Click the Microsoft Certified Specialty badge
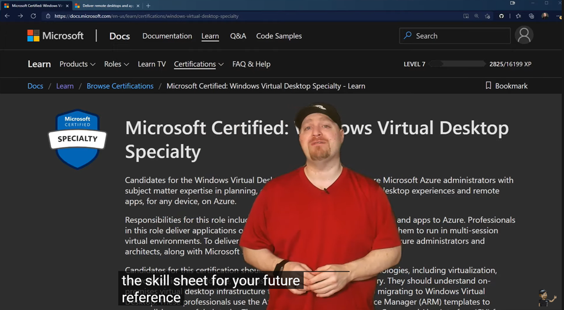This screenshot has height=310, width=564. pos(78,139)
